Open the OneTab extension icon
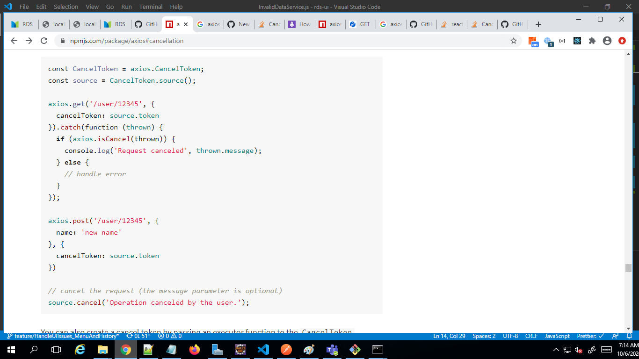639x359 pixels. click(x=548, y=41)
